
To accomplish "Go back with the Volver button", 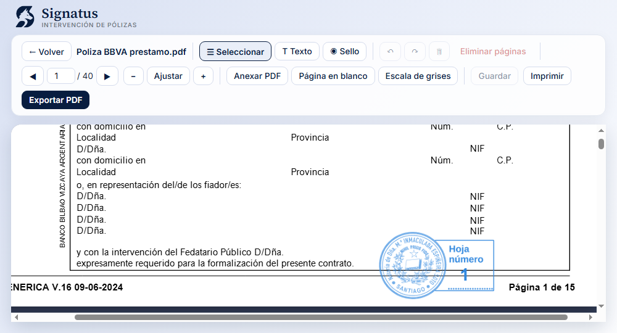I will [46, 52].
